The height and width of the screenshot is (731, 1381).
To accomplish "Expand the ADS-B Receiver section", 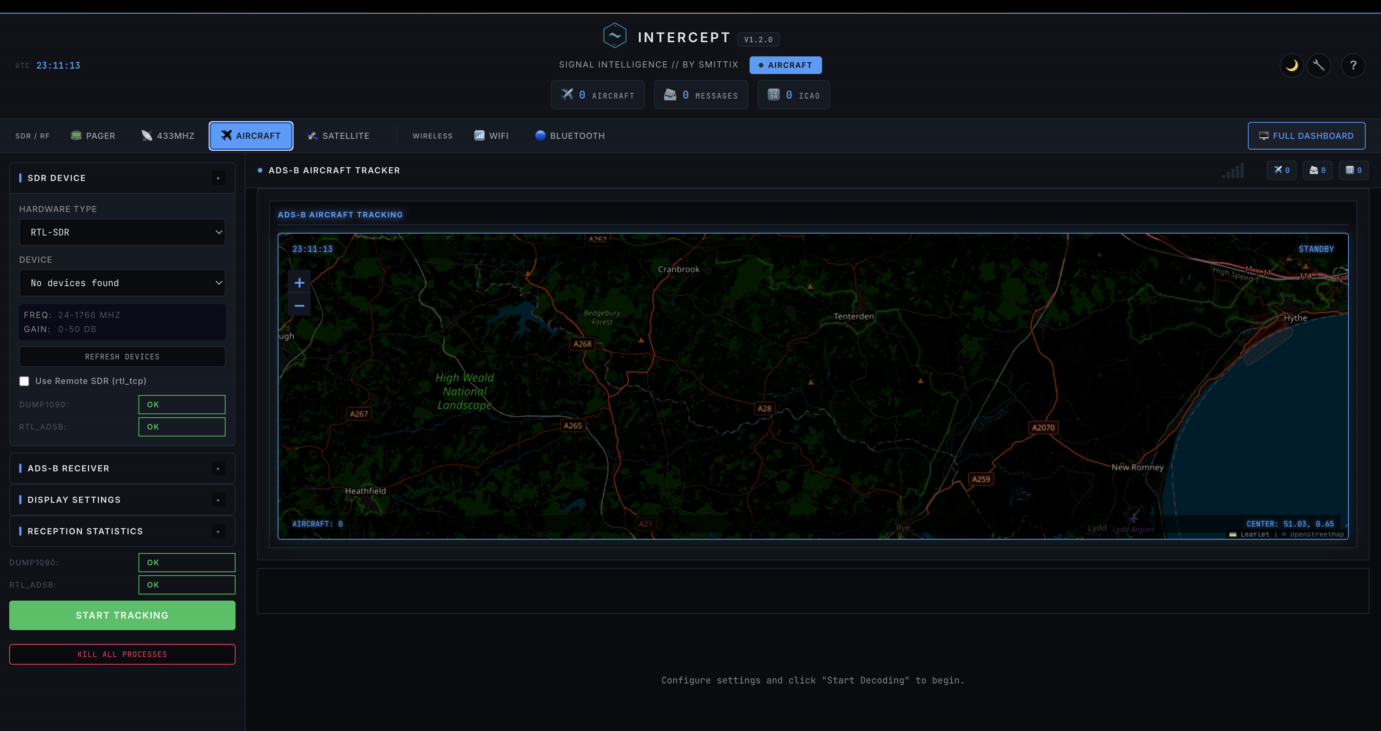I will pyautogui.click(x=218, y=468).
